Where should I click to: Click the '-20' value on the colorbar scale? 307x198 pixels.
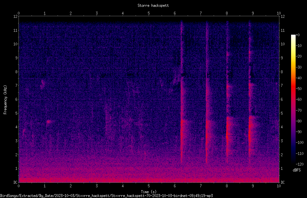point(299,56)
